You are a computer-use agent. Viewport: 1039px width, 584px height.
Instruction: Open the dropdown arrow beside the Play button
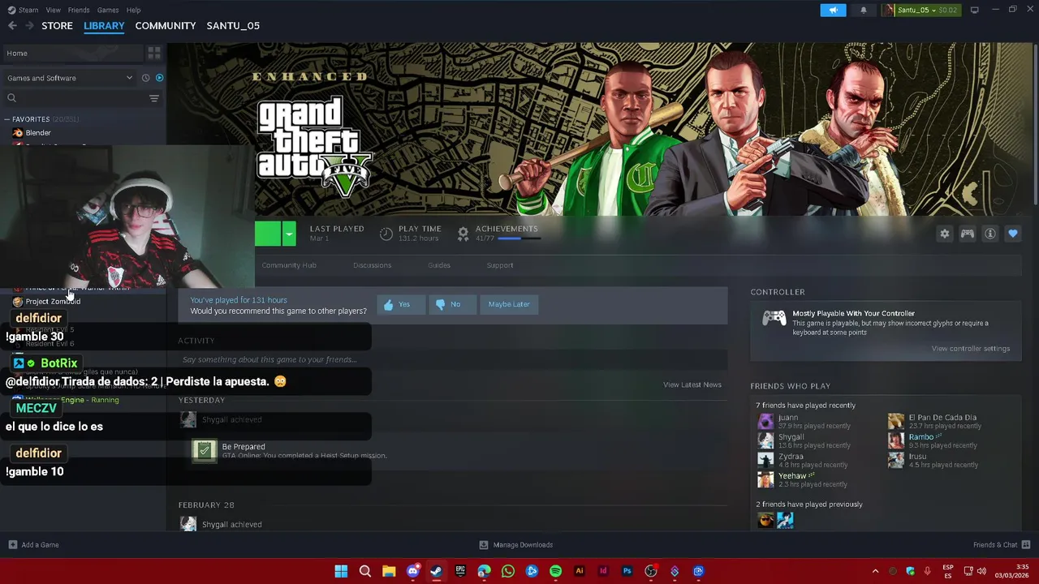pyautogui.click(x=288, y=234)
